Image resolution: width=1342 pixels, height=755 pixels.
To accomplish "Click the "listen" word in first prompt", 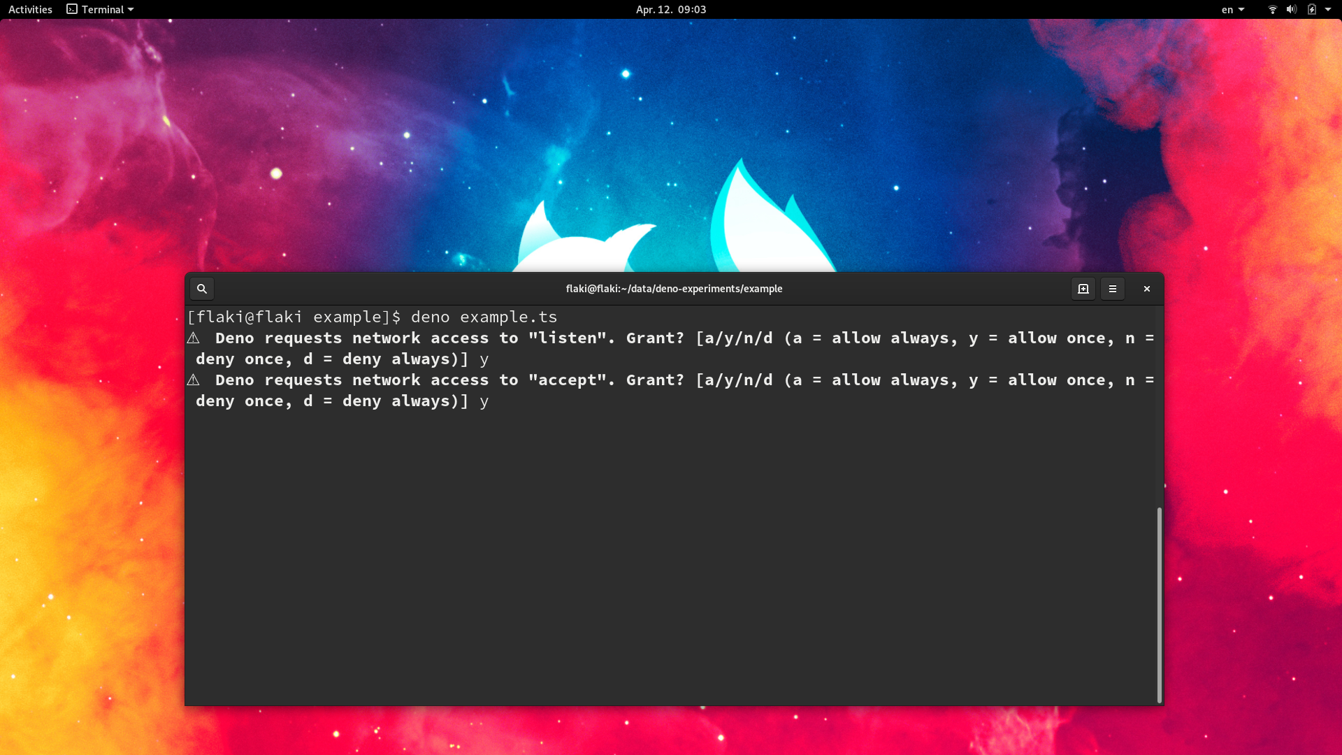I will (568, 338).
